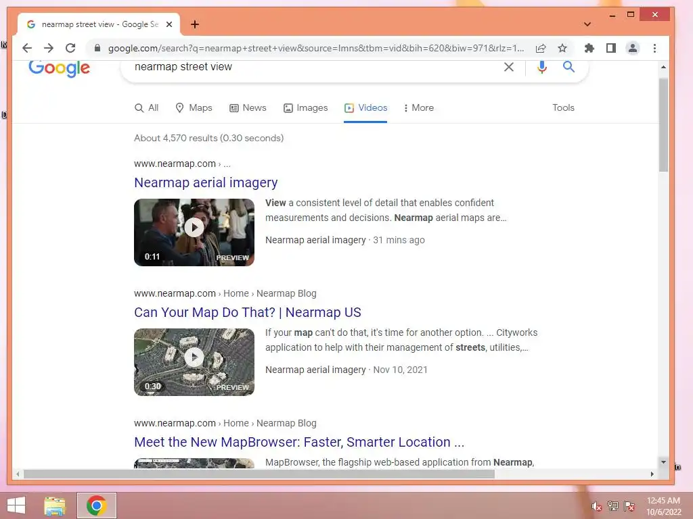Click the www.nearmap.com URL above first result
693x519 pixels.
click(175, 164)
